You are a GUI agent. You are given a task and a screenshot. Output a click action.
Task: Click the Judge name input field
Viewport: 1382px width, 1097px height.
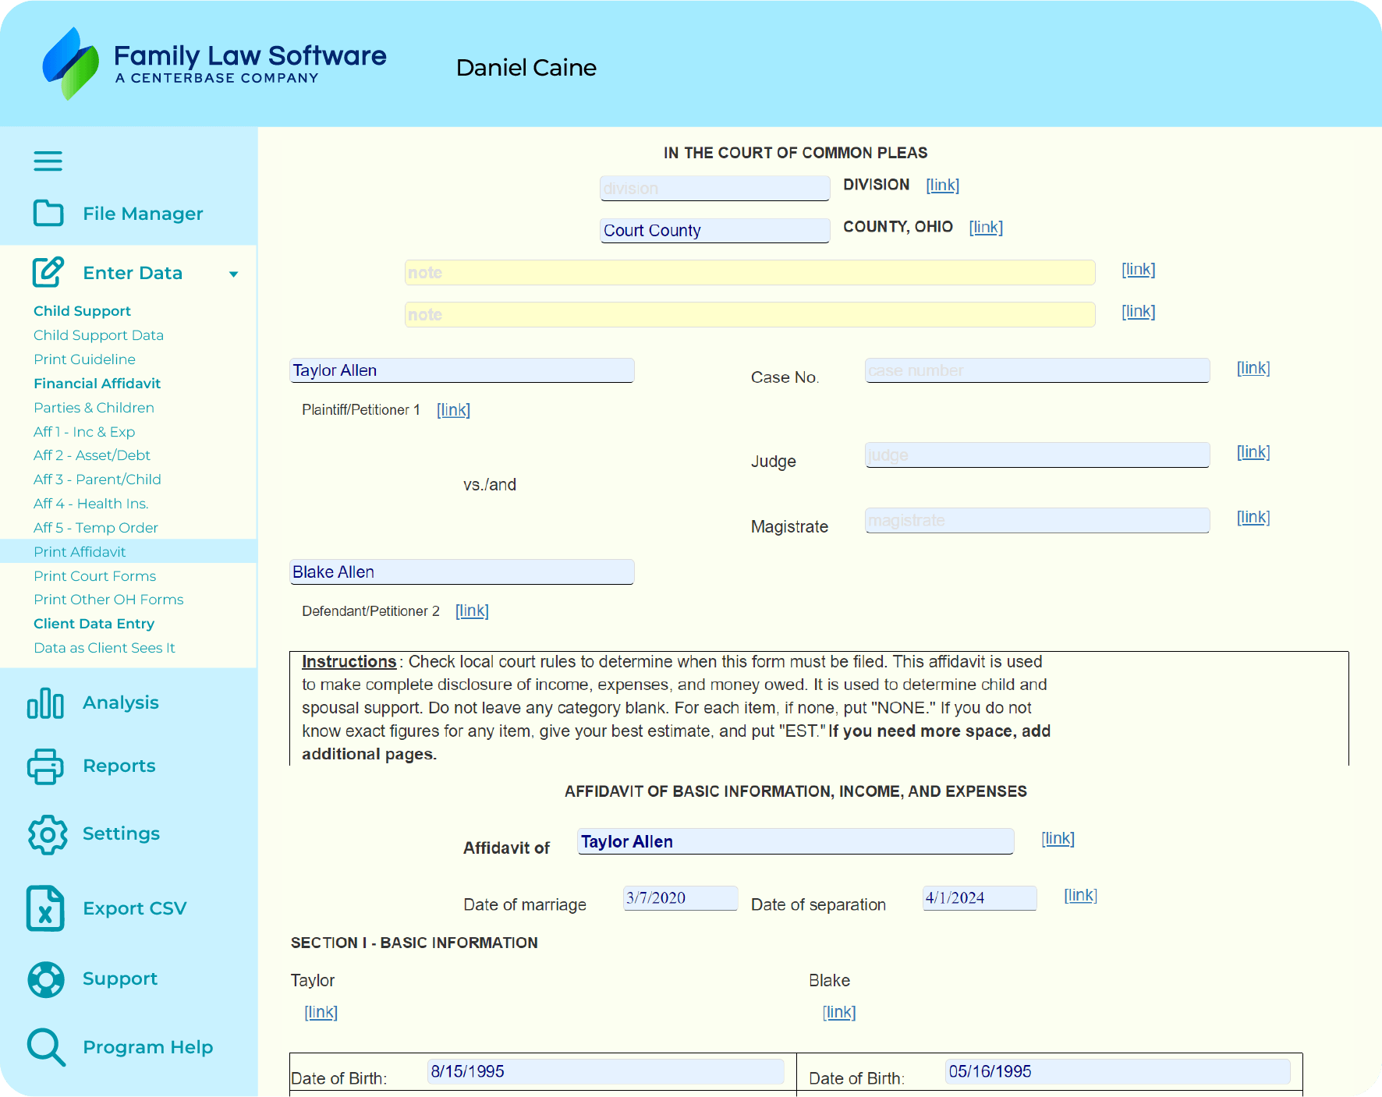pyautogui.click(x=1036, y=455)
